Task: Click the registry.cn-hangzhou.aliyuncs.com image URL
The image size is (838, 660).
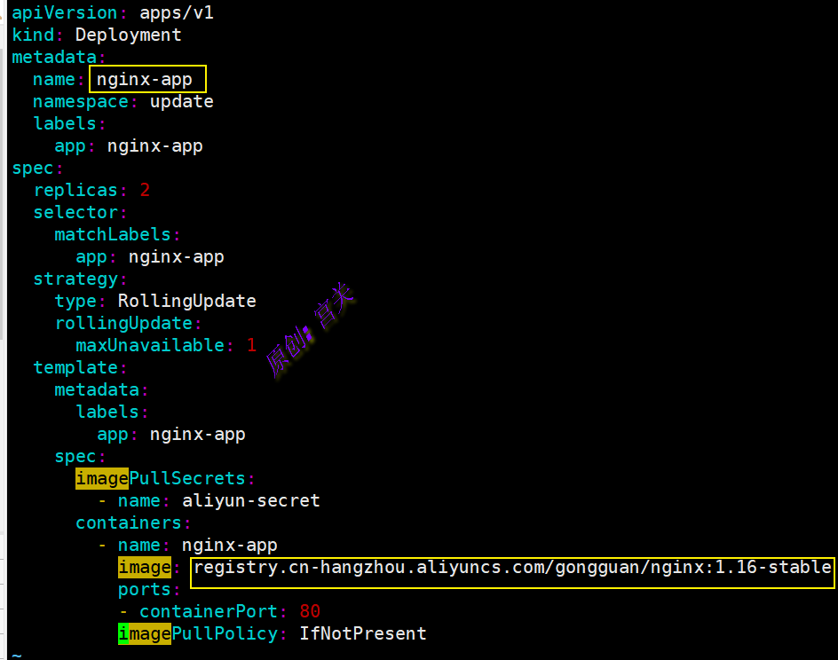Action: (512, 567)
